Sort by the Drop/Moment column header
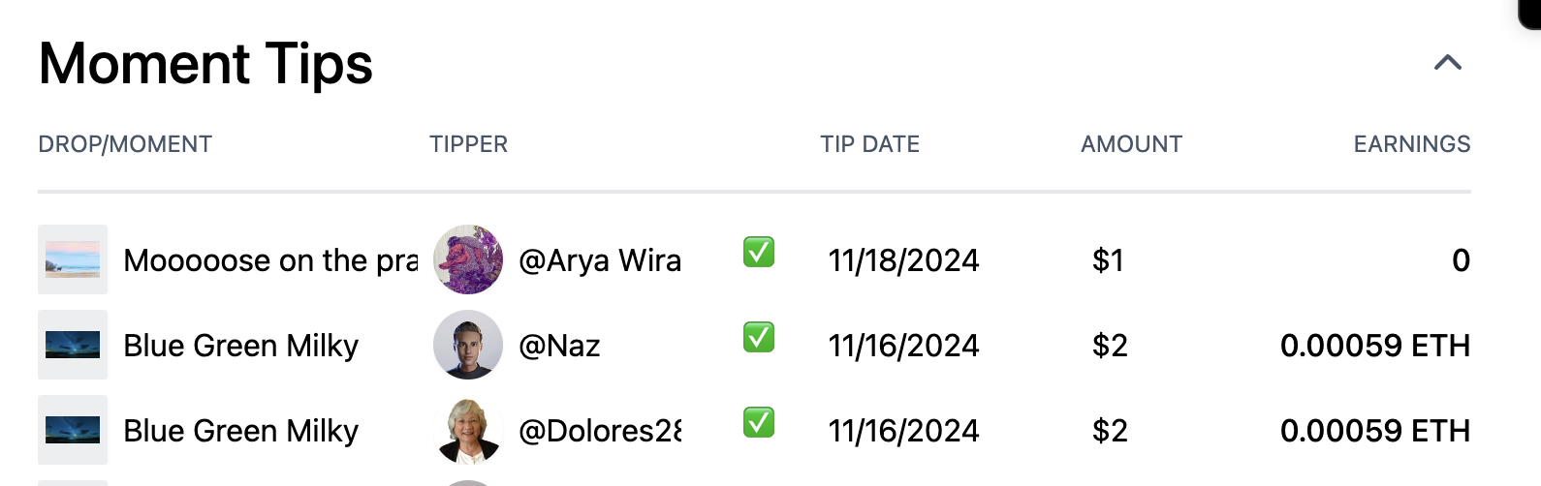The image size is (1541, 486). (x=125, y=144)
